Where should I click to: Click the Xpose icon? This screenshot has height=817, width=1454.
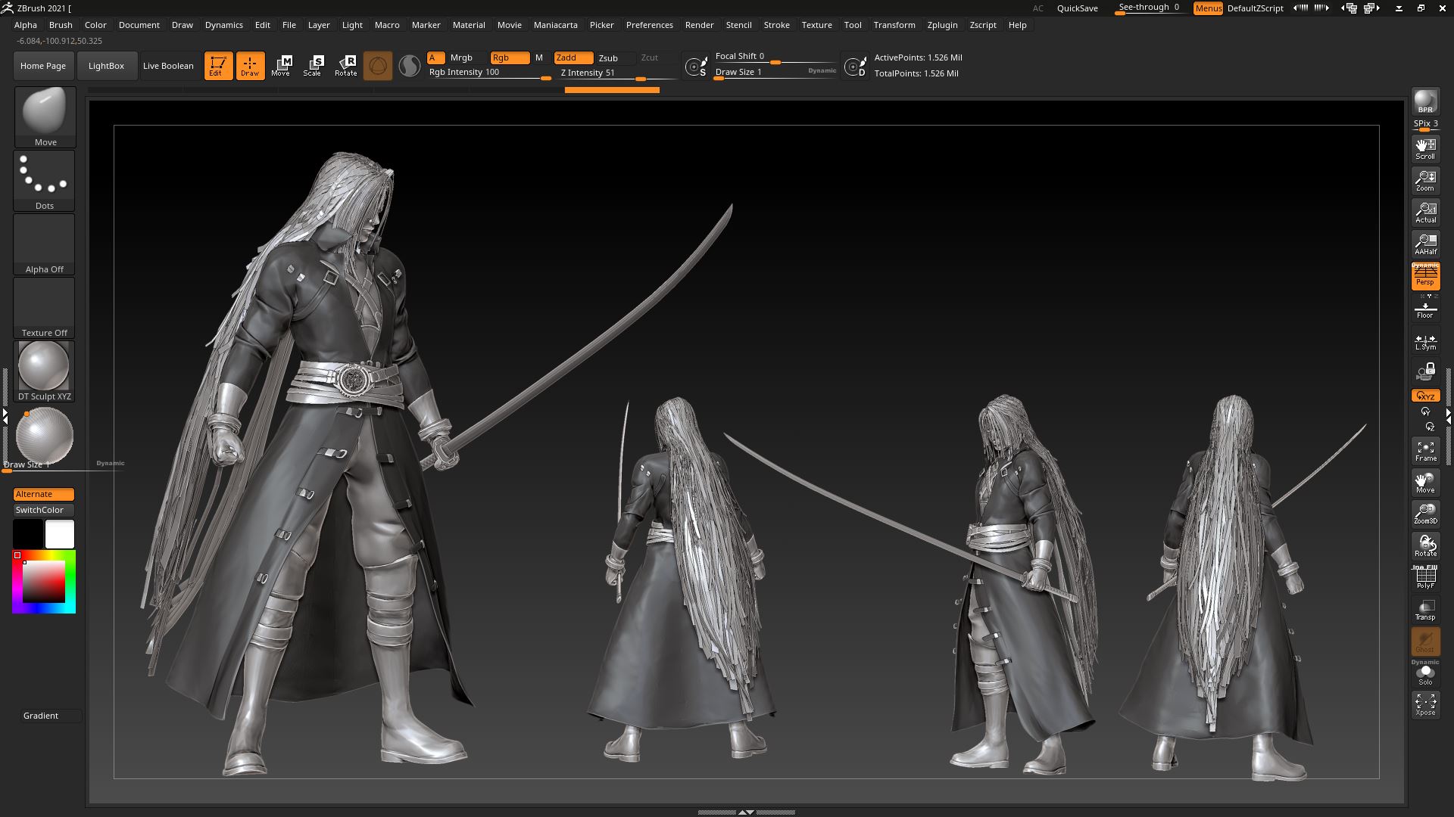pos(1425,705)
